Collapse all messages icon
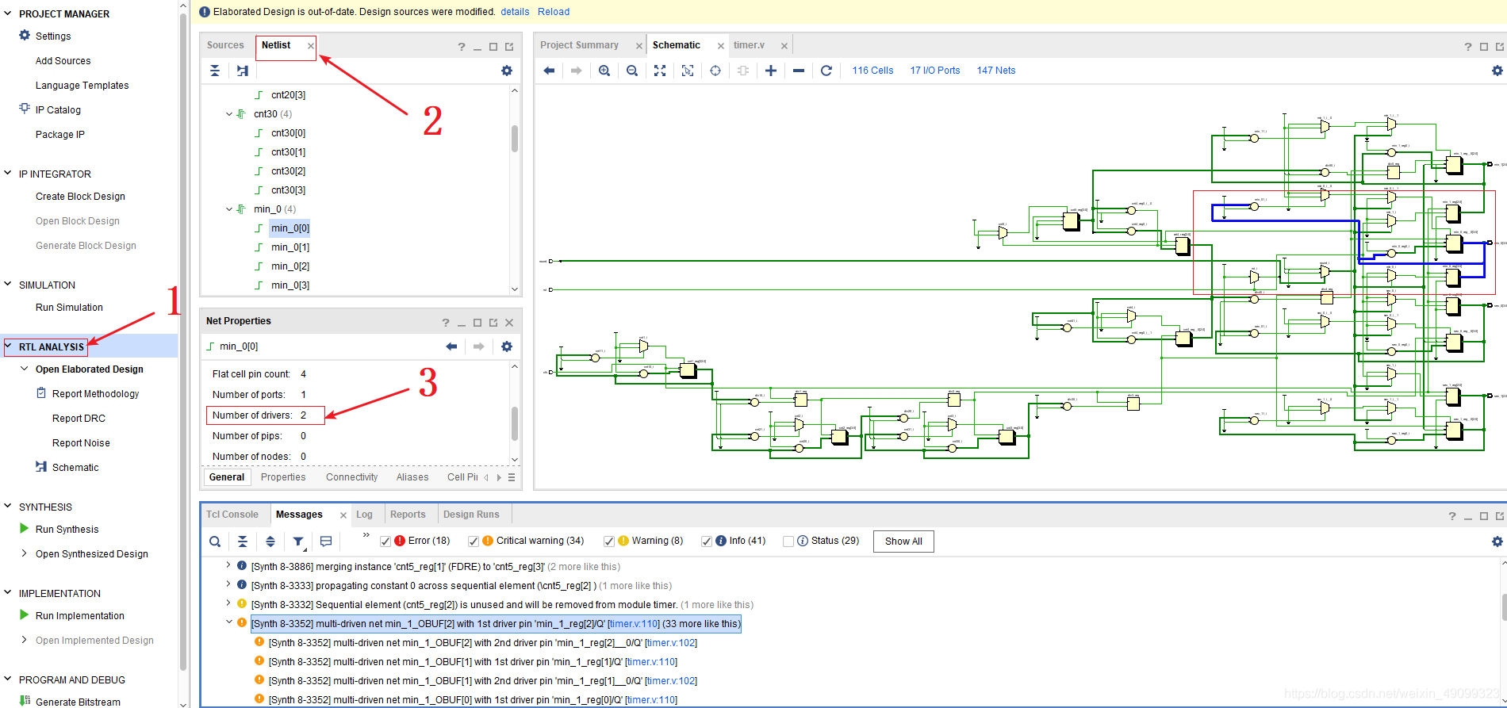Viewport: 1507px width, 708px height. pos(243,542)
